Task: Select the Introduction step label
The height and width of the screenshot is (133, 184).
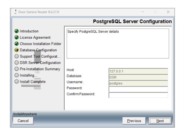Action: [x=29, y=31]
